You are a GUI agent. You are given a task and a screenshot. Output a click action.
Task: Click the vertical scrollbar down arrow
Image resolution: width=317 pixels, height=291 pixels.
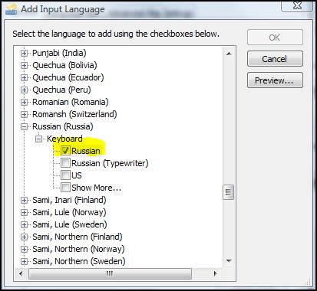tap(229, 261)
